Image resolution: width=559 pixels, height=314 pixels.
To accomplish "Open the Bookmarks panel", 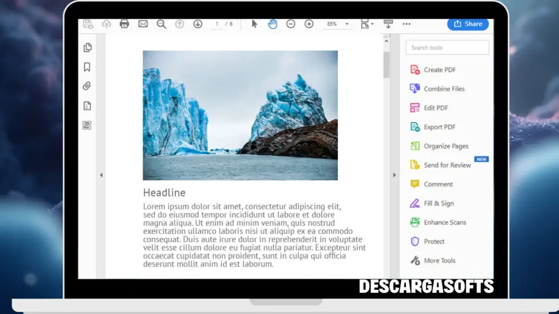I will [x=86, y=67].
